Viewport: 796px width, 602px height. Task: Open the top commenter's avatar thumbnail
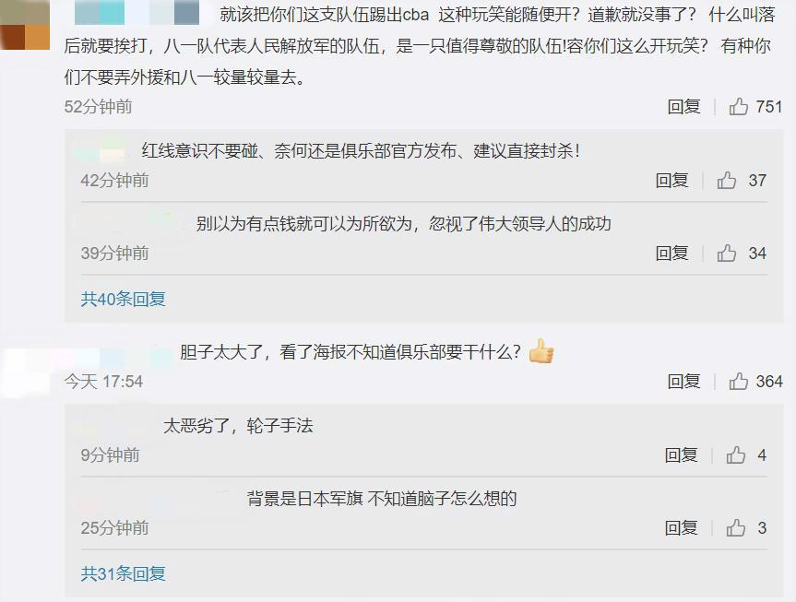(24, 24)
